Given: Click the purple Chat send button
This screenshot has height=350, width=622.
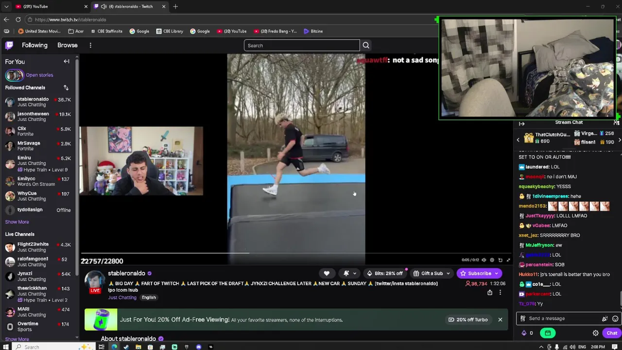Looking at the screenshot, I should (x=612, y=333).
